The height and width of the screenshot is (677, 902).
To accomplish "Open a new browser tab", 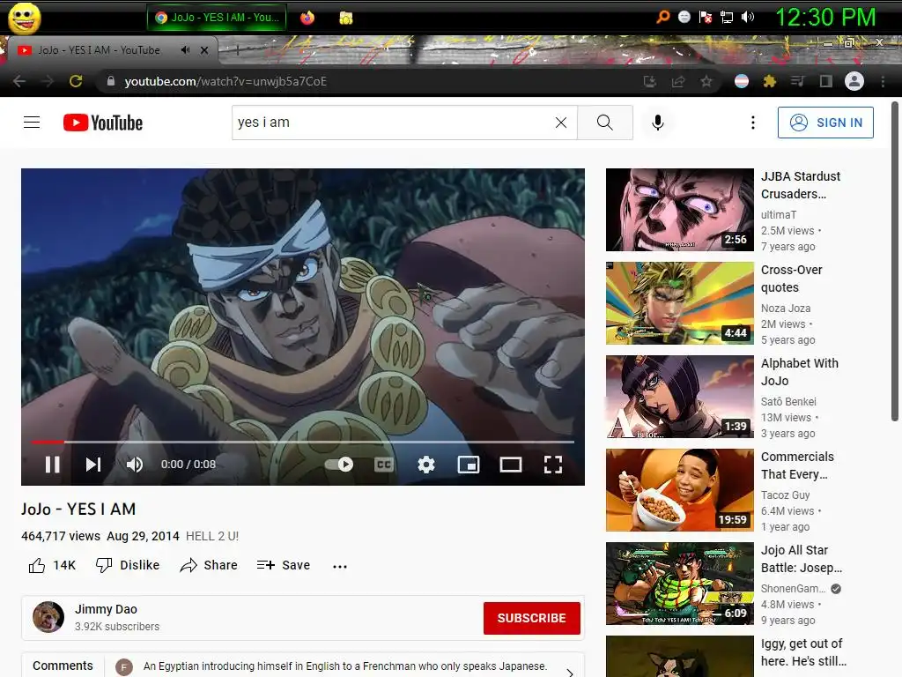I will point(236,49).
